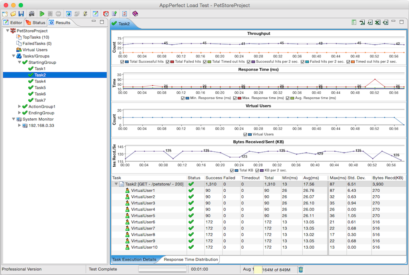Image resolution: width=409 pixels, height=275 pixels.
Task: Click the document with green arrow icon
Action: 114,14
